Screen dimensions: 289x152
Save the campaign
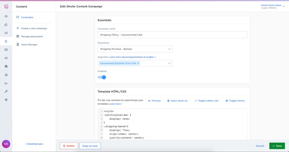click(277, 146)
